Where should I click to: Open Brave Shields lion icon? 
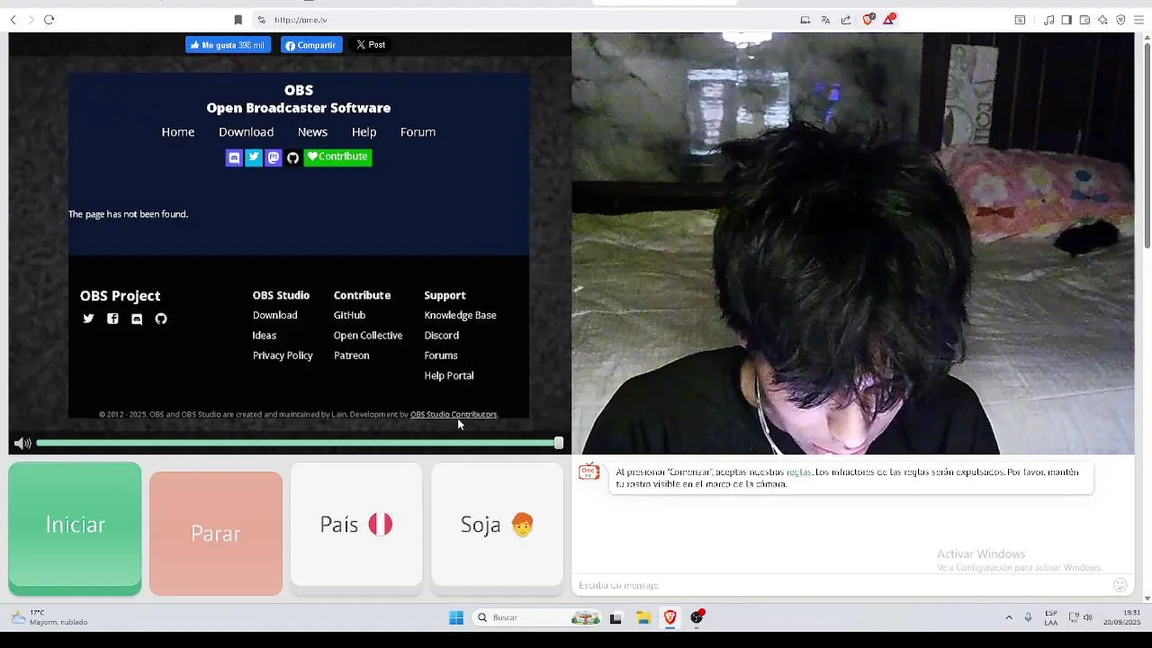868,19
